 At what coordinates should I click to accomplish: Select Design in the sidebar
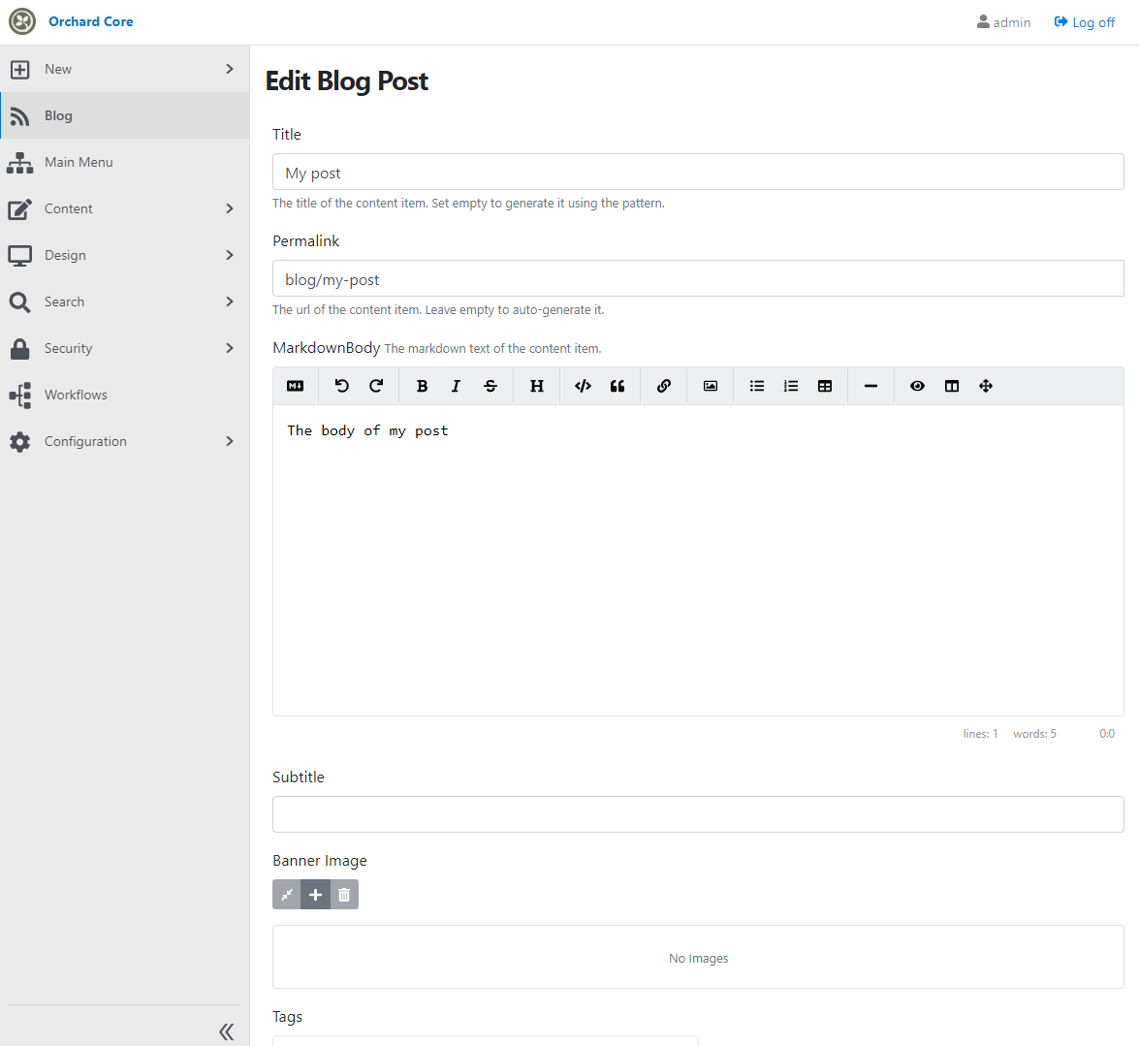tap(125, 255)
